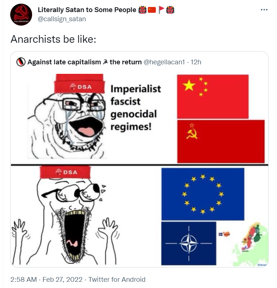This screenshot has width=277, height=288.
Task: Click the crying wojak with DSA hat
Action: (x=67, y=116)
